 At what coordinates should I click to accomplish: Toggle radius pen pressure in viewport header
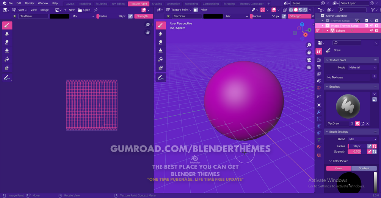pyautogui.click(x=284, y=16)
